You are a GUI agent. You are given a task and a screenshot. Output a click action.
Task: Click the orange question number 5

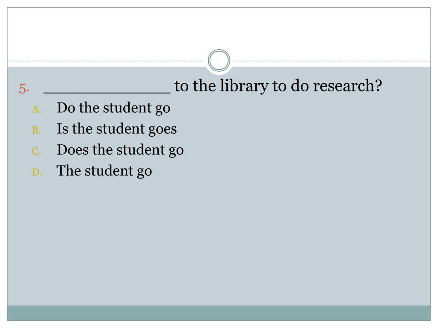(x=24, y=89)
